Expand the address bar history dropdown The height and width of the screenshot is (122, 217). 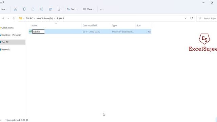(x=185, y=18)
